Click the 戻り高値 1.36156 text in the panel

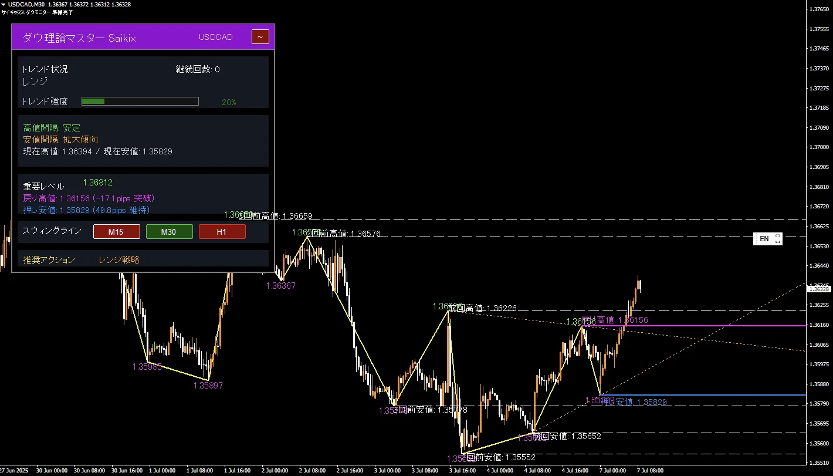88,198
